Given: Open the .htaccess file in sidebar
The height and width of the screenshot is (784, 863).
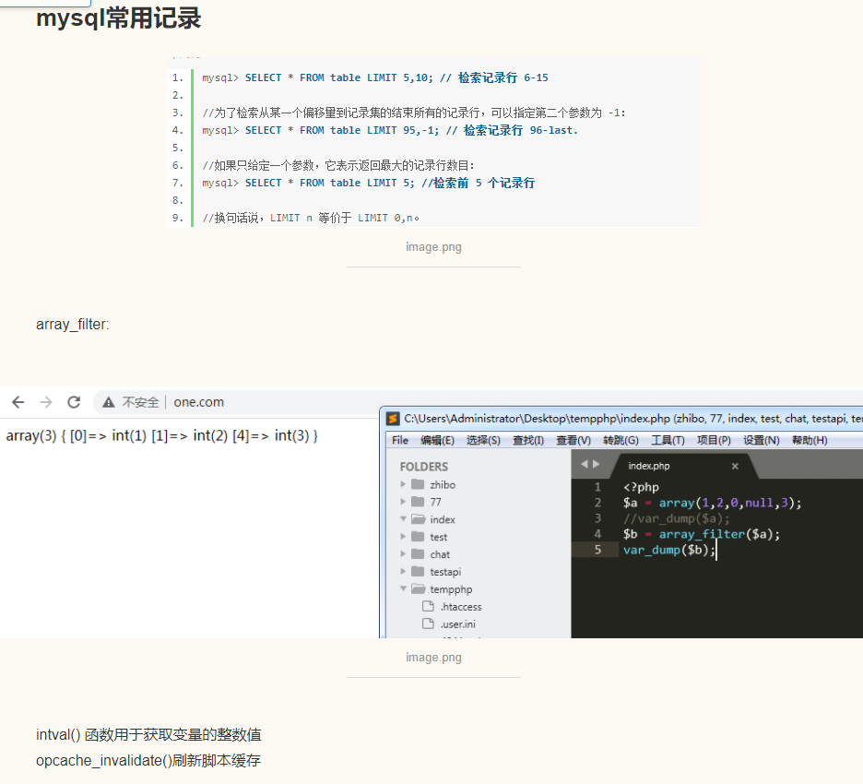Looking at the screenshot, I should point(461,607).
